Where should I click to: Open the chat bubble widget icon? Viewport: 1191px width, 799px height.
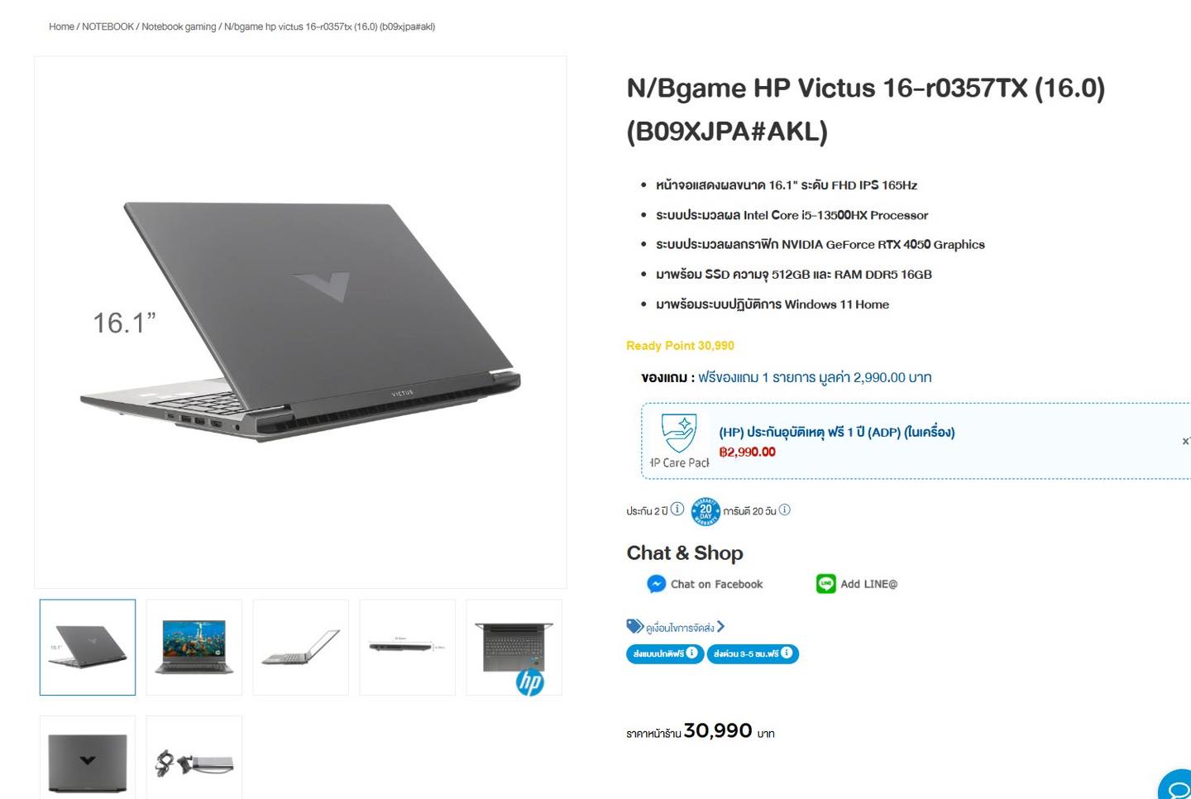click(x=1177, y=787)
